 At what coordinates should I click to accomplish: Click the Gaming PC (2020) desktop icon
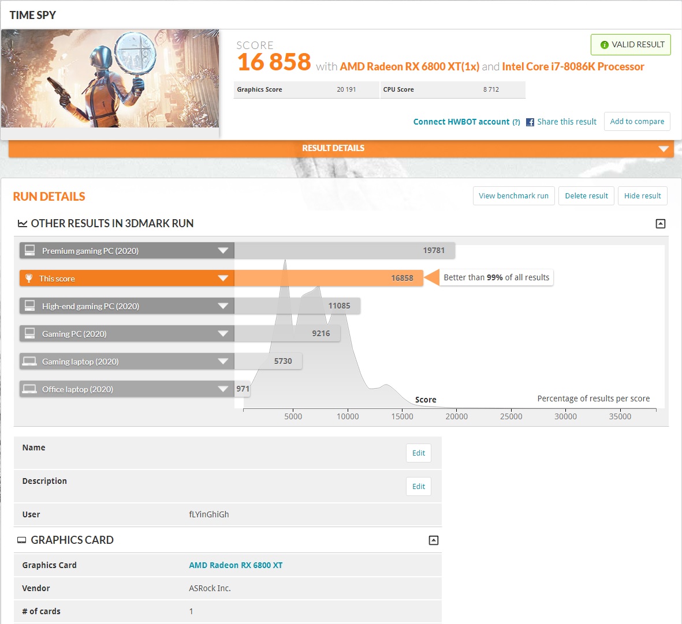[x=29, y=334]
